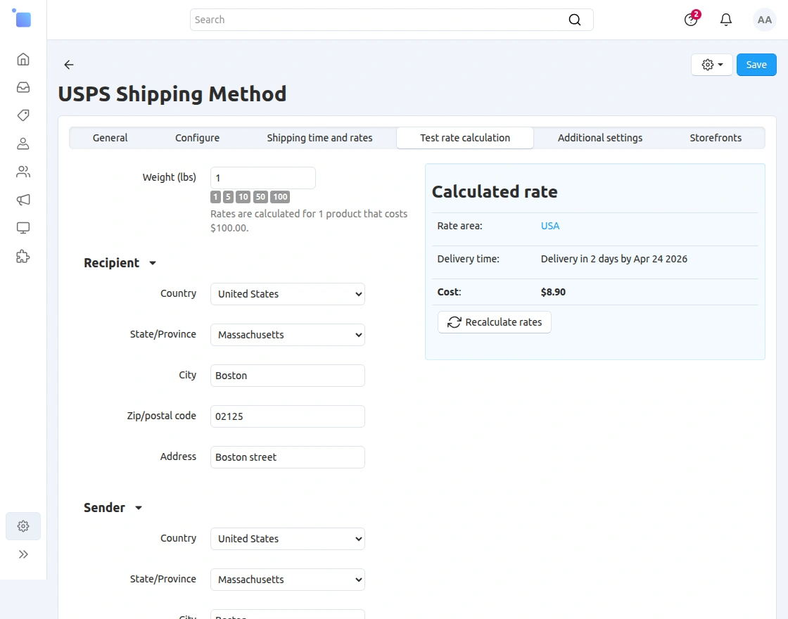Open the Home icon in sidebar

[23, 59]
